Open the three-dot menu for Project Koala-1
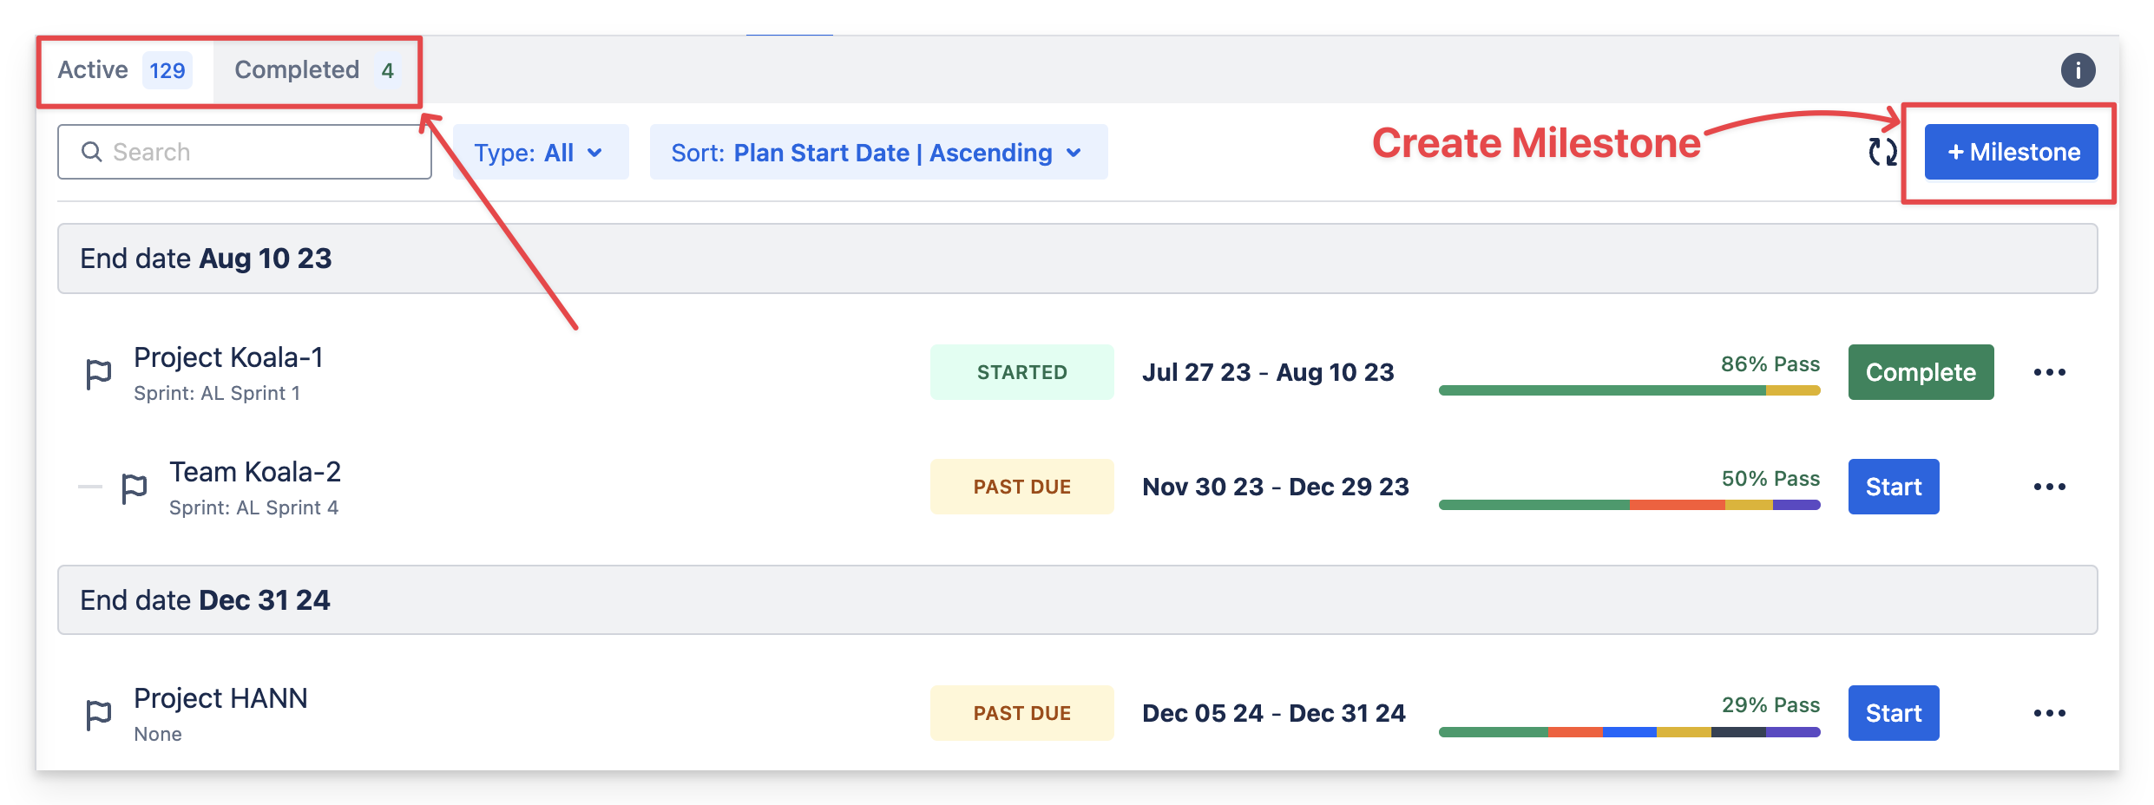 (x=2049, y=372)
